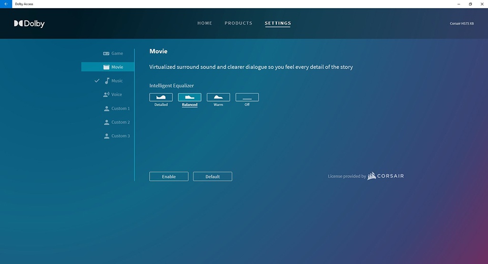Minimize the Dolby Access window
The height and width of the screenshot is (264, 488).
coord(459,4)
